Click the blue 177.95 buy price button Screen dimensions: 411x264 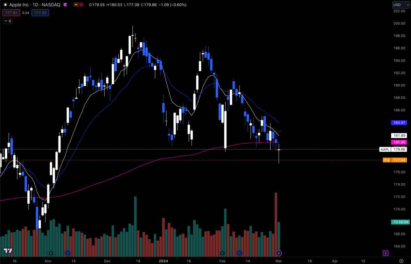40,13
